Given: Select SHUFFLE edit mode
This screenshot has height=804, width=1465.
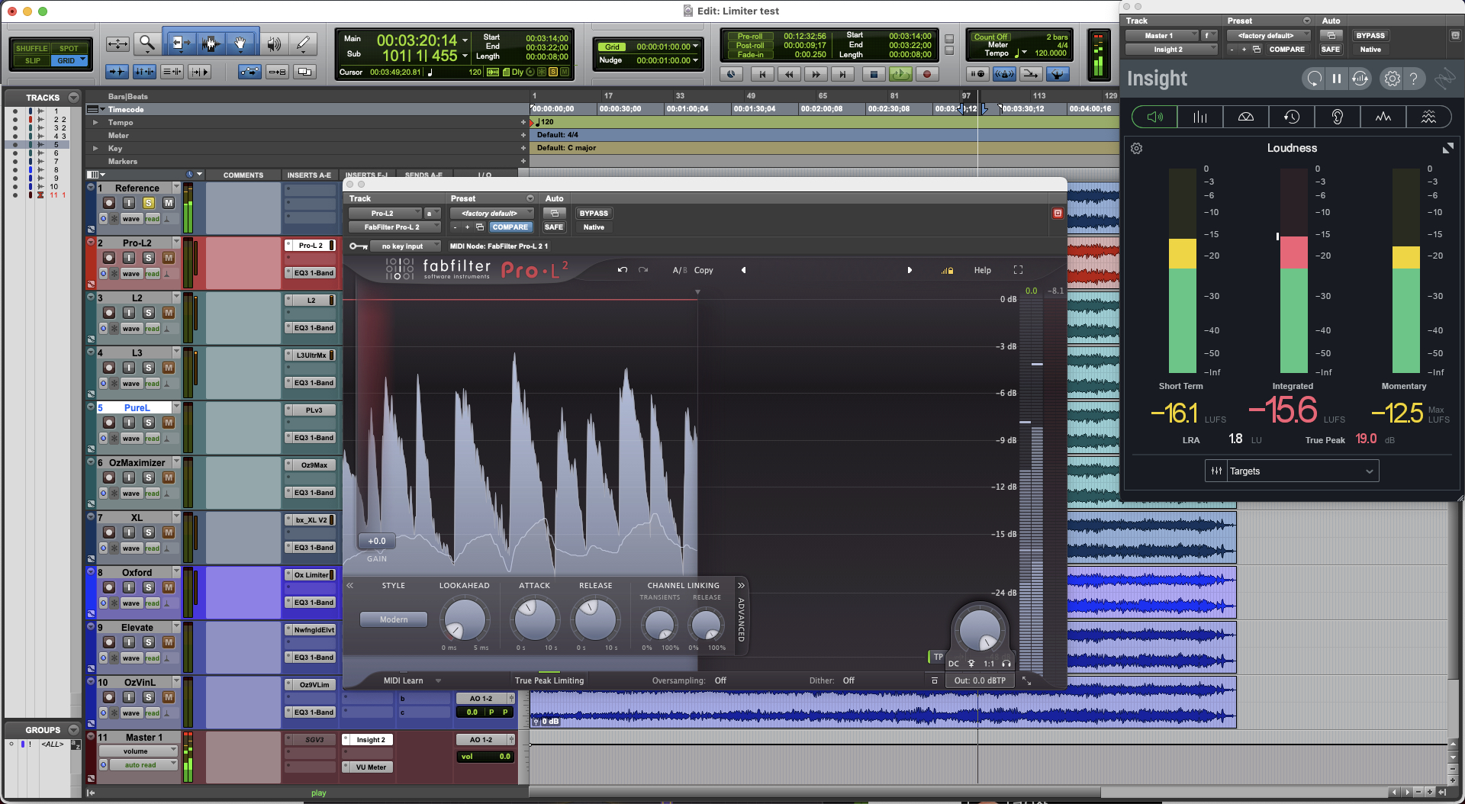Looking at the screenshot, I should 32,48.
